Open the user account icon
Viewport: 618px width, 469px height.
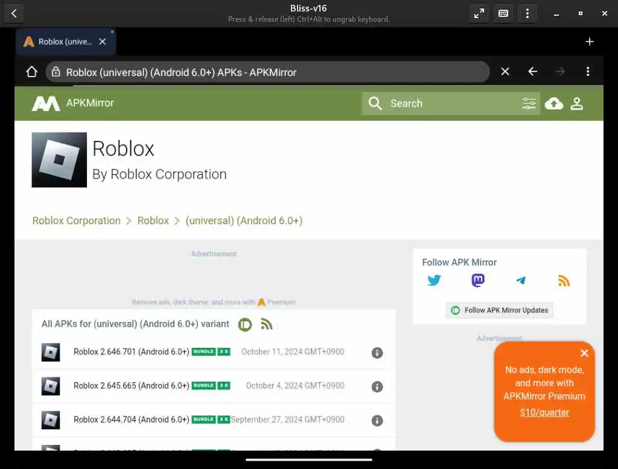click(576, 104)
